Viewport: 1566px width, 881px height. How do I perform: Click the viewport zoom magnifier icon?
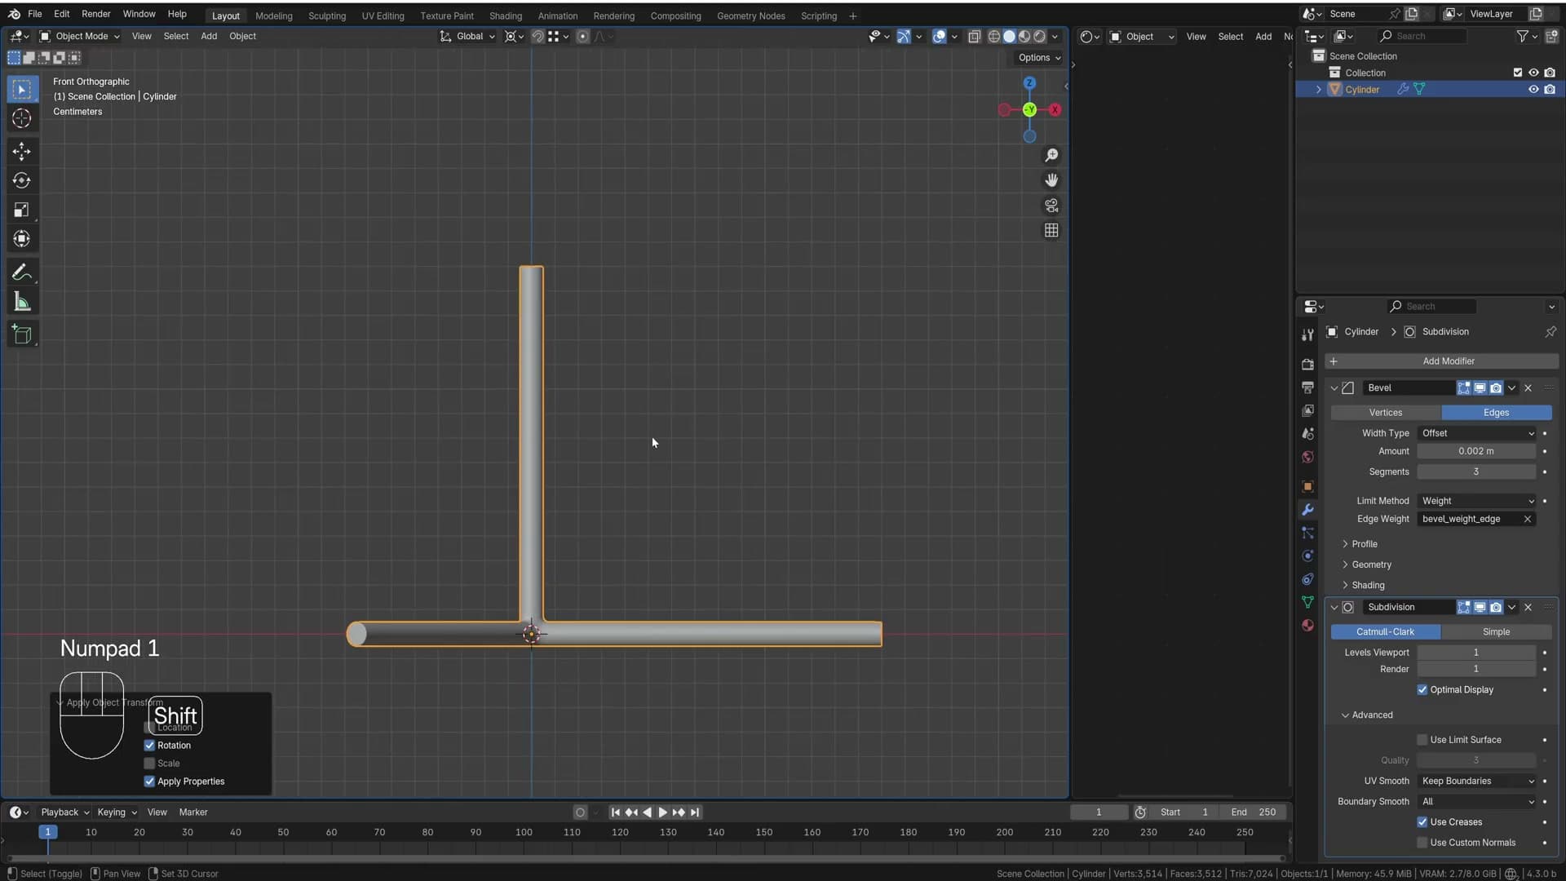(x=1051, y=155)
